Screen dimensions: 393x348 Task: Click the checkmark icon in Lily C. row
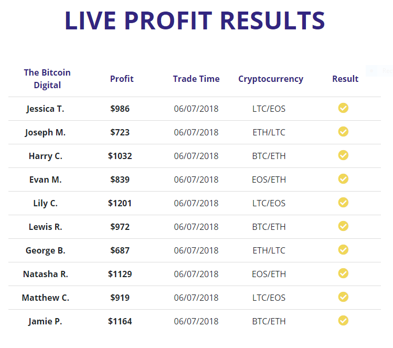click(x=343, y=202)
